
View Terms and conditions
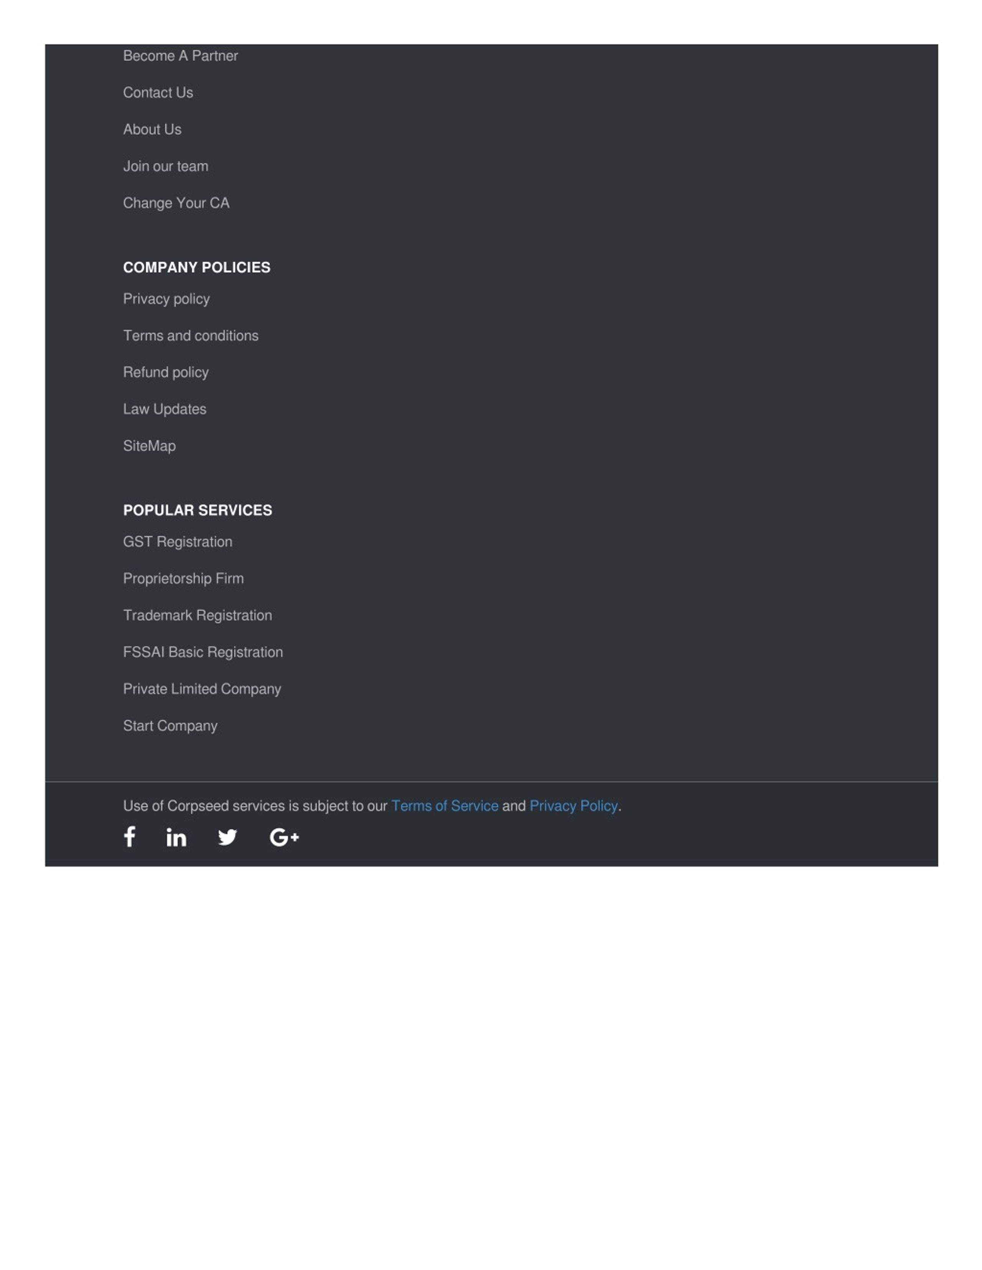coord(191,335)
